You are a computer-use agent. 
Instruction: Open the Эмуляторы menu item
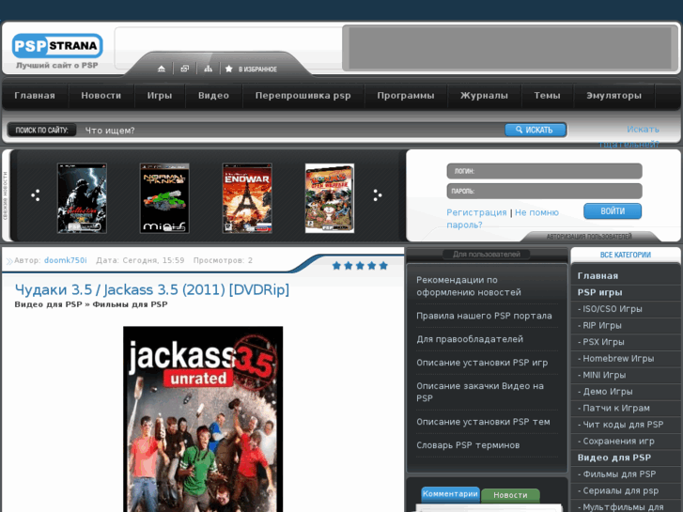(x=613, y=96)
